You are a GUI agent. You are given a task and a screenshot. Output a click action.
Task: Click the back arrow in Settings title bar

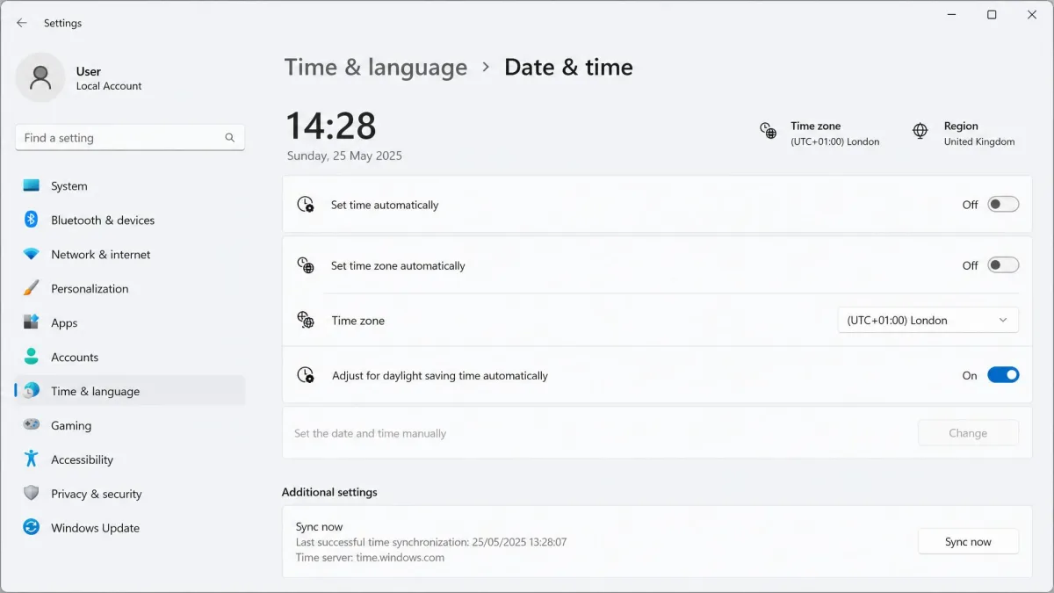[x=22, y=23]
